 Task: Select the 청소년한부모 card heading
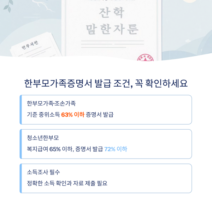[43, 138]
